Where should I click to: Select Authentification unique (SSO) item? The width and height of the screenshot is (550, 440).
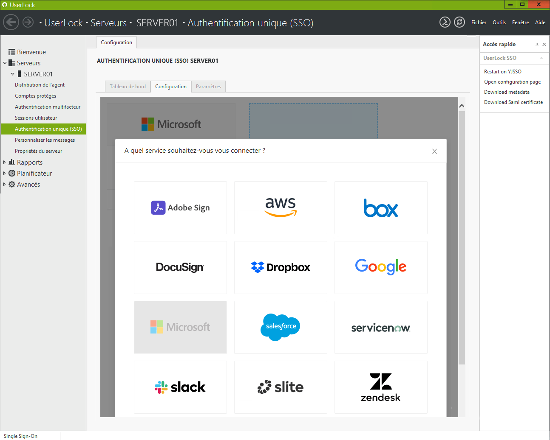click(x=43, y=129)
